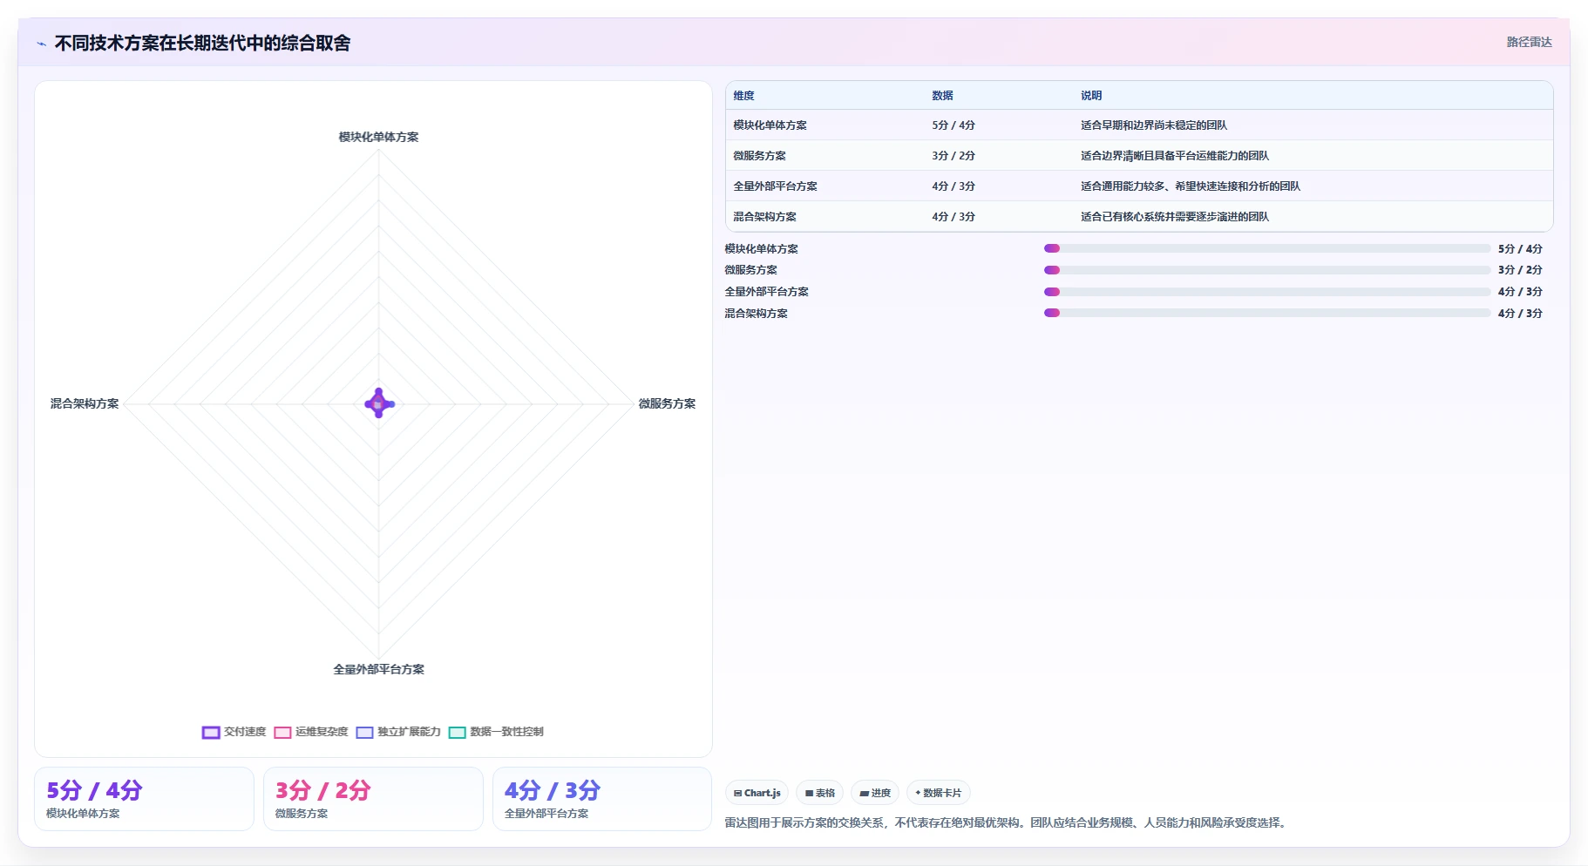The height and width of the screenshot is (866, 1588).
Task: Click radar axis label 微服务方案
Action: pyautogui.click(x=667, y=403)
